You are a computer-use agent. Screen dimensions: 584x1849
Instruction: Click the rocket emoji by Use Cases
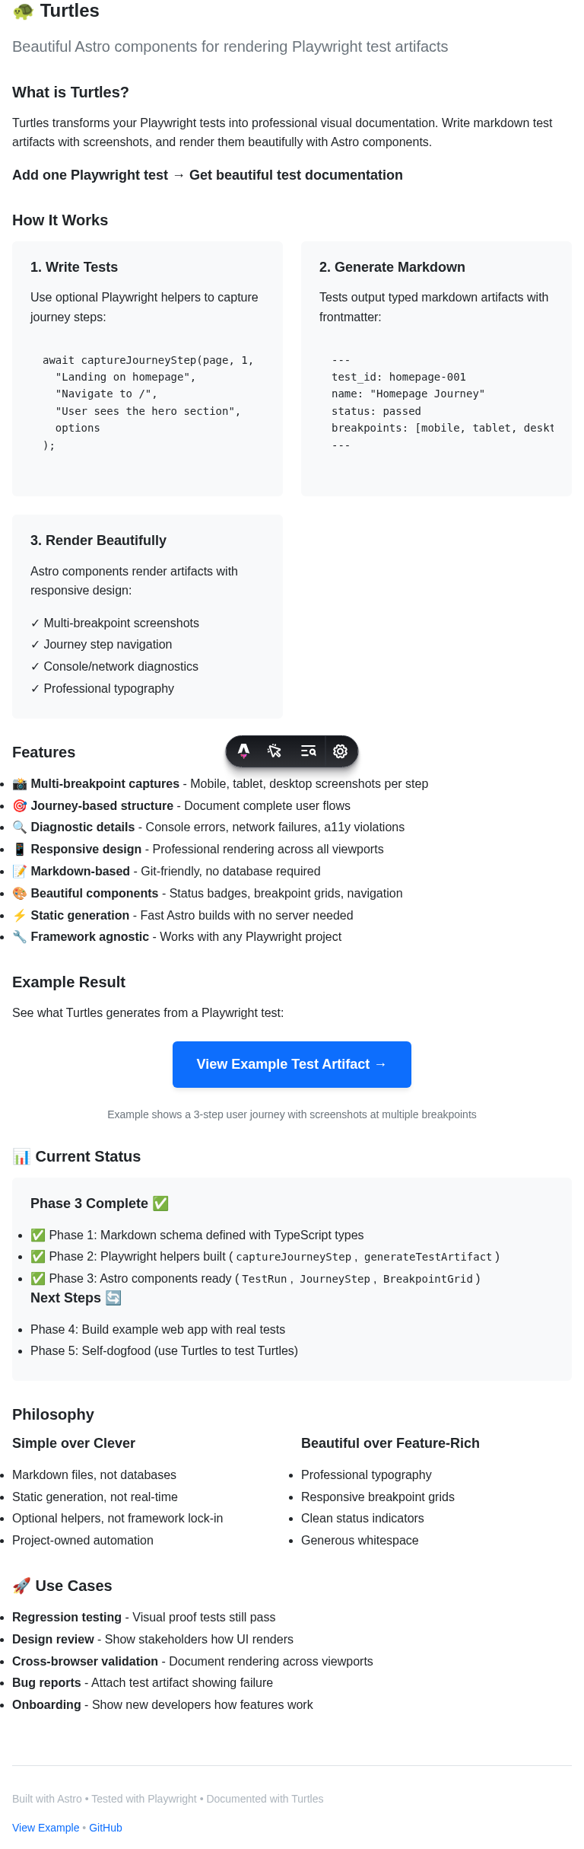[x=21, y=1586]
